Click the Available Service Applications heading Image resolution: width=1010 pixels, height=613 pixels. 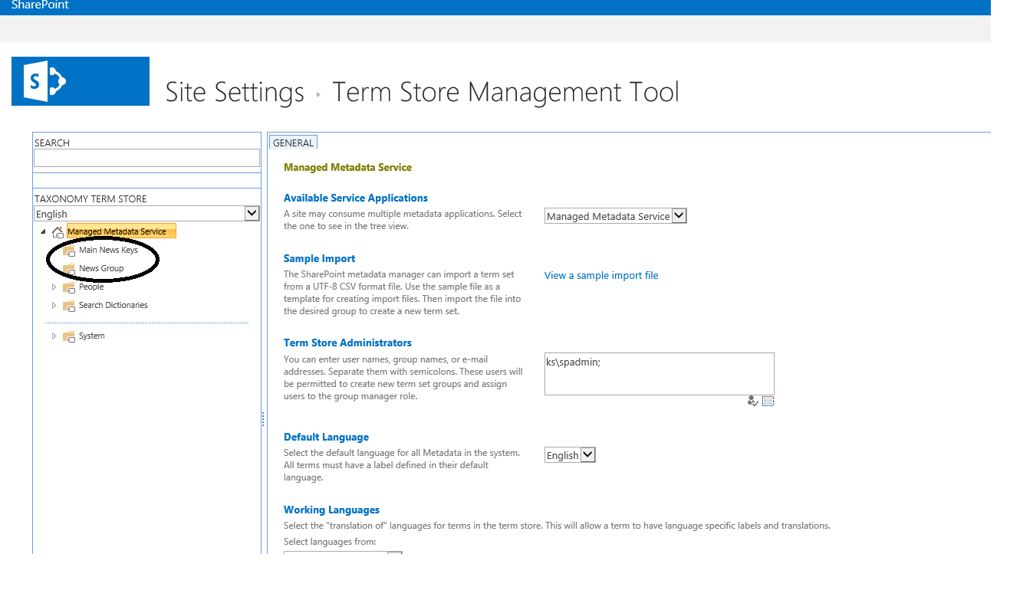[356, 198]
